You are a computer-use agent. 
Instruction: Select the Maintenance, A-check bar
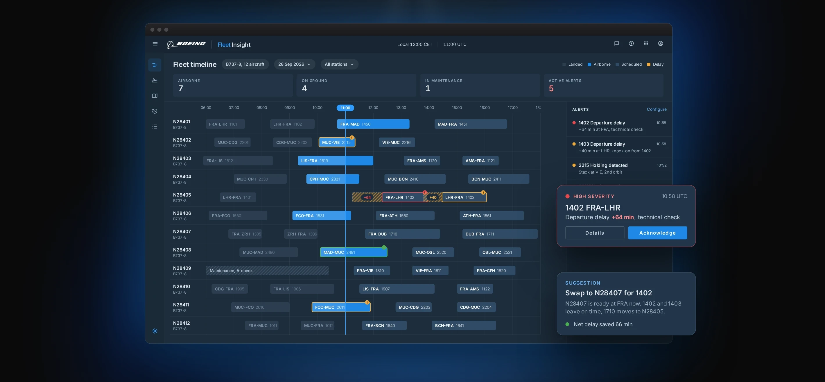tap(267, 271)
